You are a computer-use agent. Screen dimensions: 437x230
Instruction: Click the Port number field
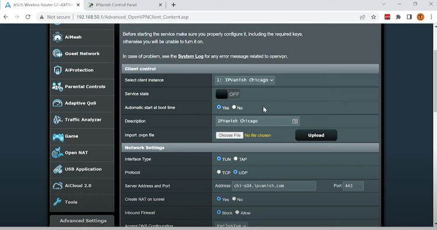(x=353, y=186)
